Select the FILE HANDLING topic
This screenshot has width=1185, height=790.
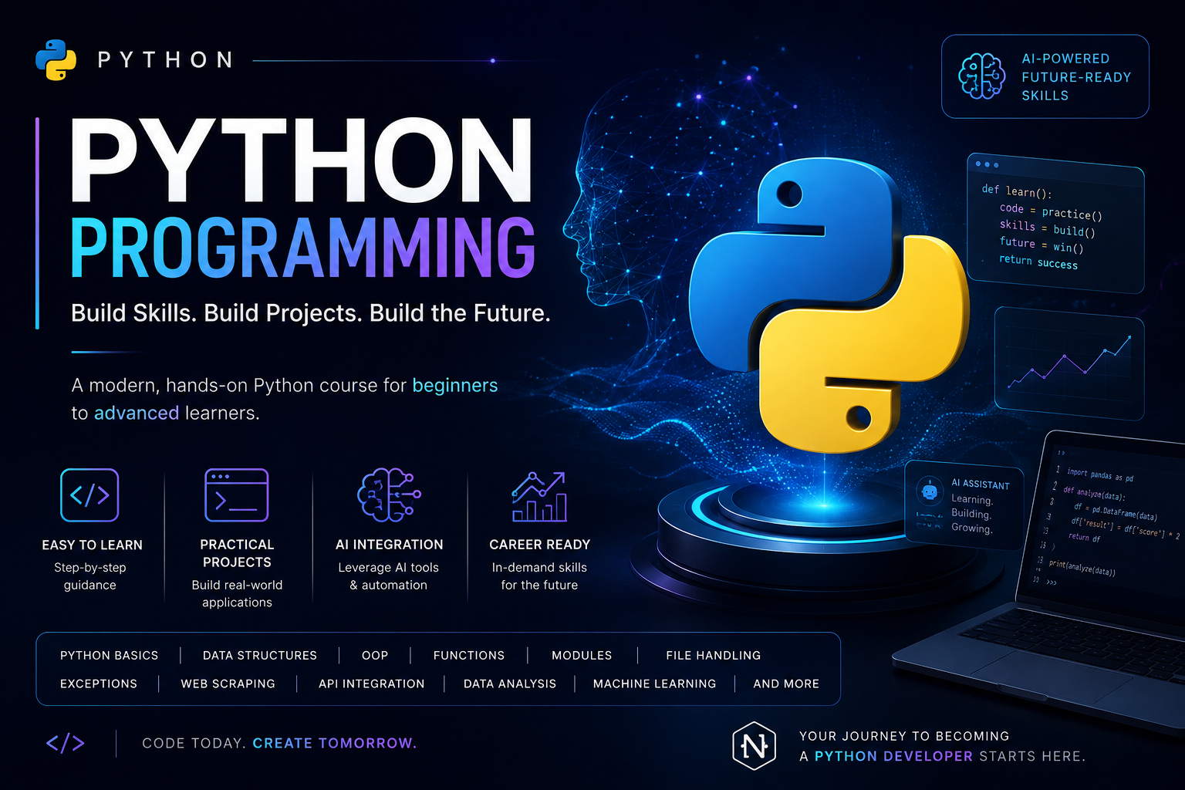[714, 656]
